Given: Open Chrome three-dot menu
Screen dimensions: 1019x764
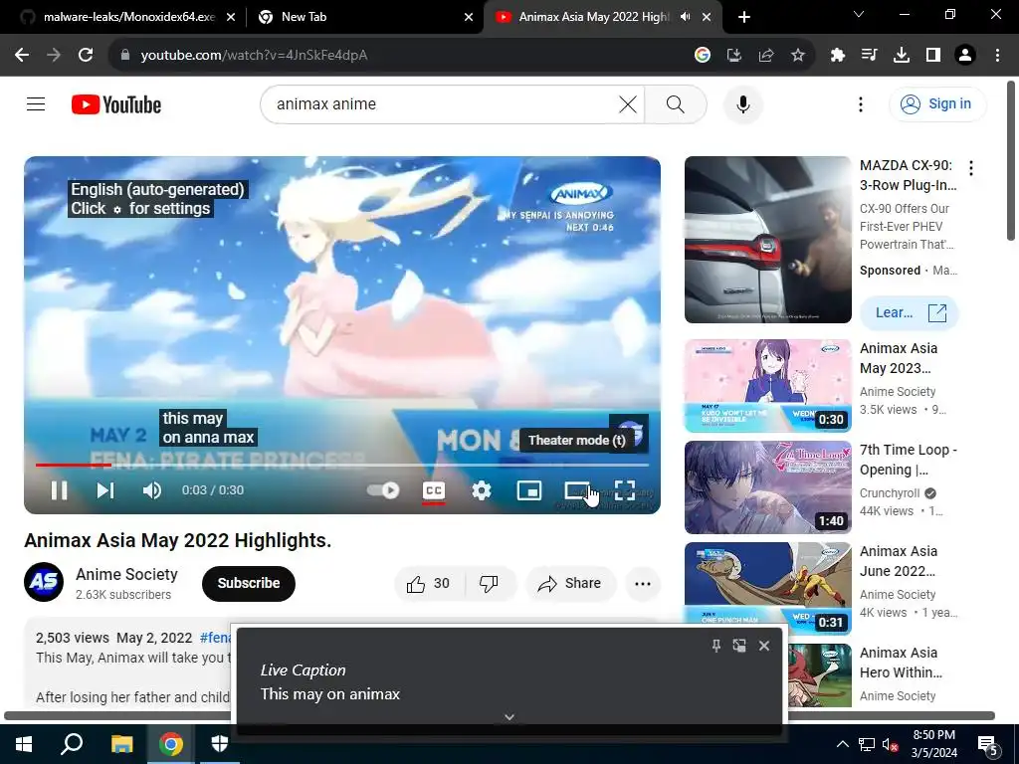Looking at the screenshot, I should coord(997,56).
